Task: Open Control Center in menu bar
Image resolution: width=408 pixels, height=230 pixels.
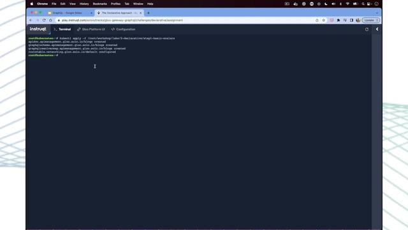Action: point(369,4)
